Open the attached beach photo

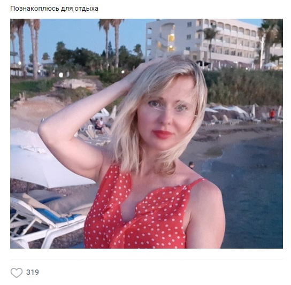(x=147, y=133)
